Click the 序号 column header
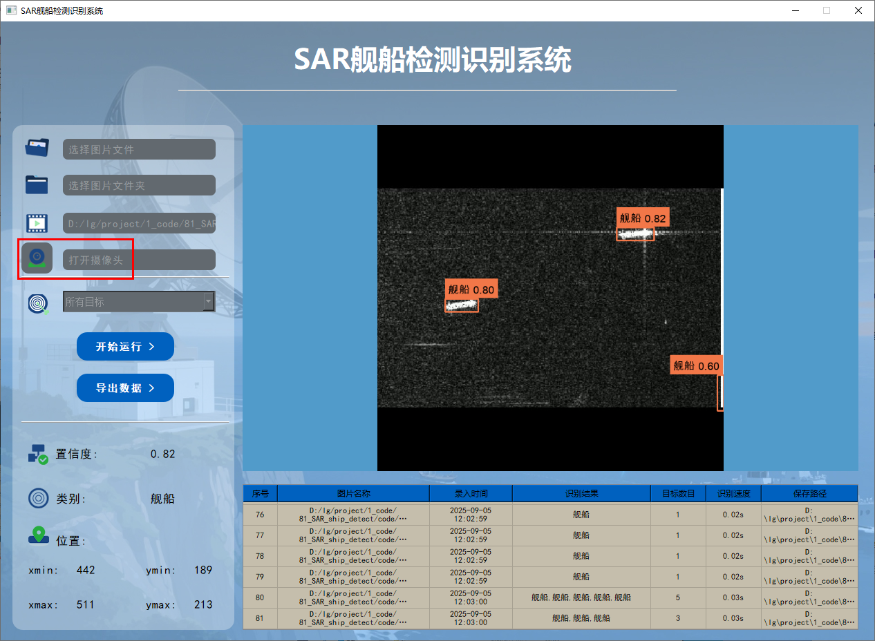The height and width of the screenshot is (641, 875). click(x=260, y=493)
